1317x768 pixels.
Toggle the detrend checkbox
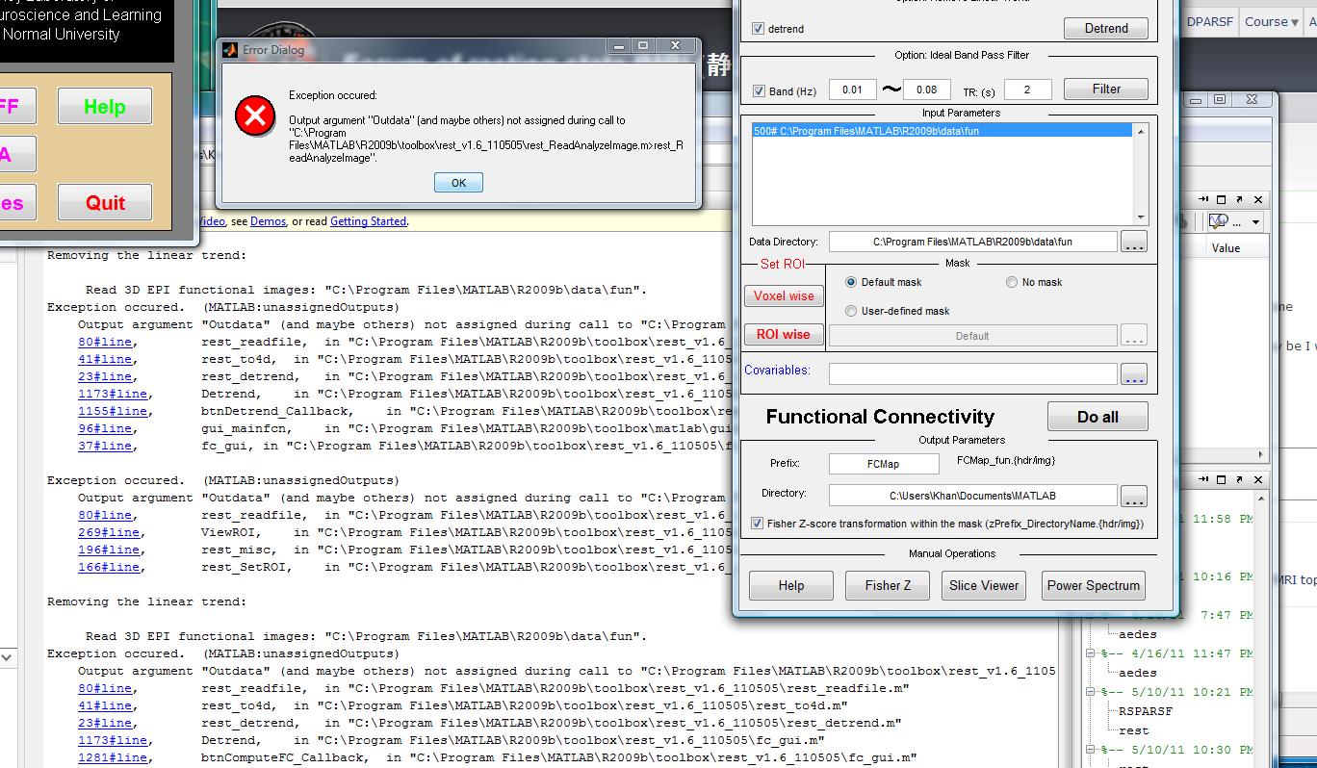(758, 29)
